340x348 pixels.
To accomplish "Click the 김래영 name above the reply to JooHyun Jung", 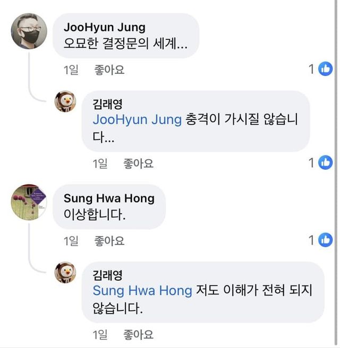I will click(x=107, y=103).
